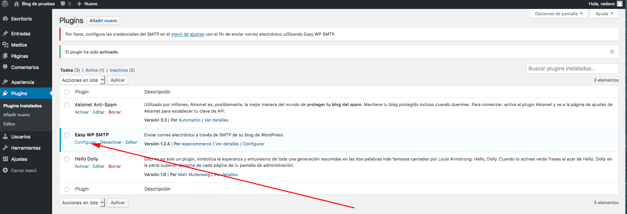
Task: Open the user avatar in the admin bar
Action: coord(620,4)
